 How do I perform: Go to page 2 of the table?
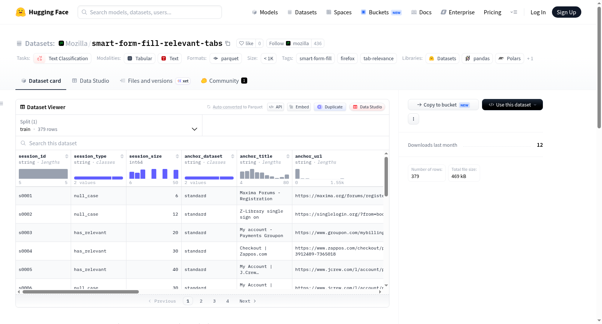coord(201,301)
